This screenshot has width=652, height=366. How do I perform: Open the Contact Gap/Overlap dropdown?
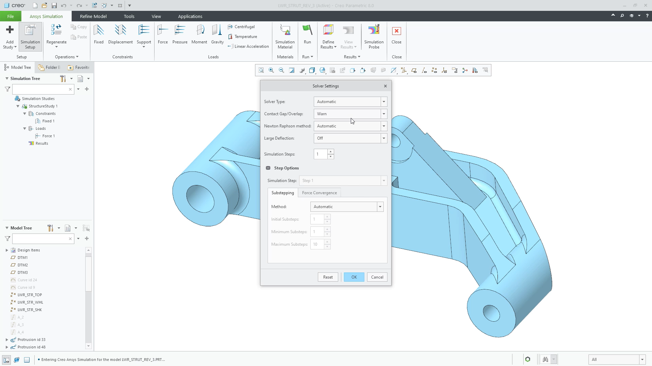coord(384,114)
